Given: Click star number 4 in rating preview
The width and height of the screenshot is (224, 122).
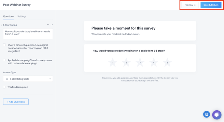Looking at the screenshot, I should (154, 62).
